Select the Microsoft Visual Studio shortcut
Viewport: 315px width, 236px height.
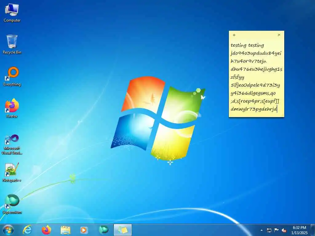coord(12,144)
